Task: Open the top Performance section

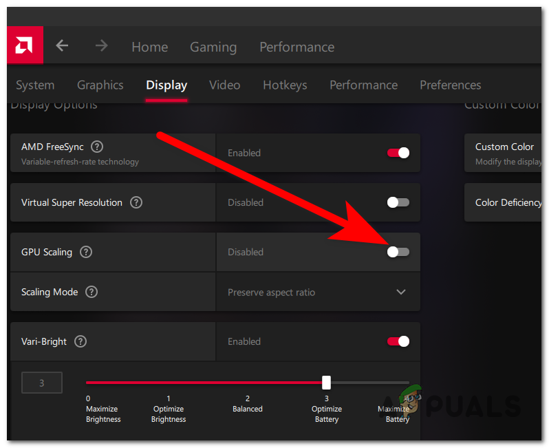Action: (x=297, y=47)
